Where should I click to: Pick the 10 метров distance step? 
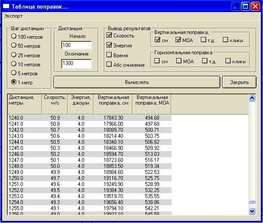point(14,64)
